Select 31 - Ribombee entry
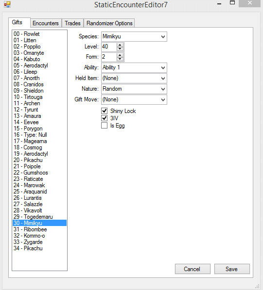 click(x=39, y=229)
